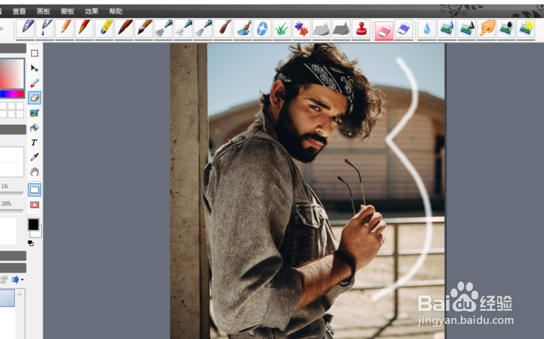Select the eraser tool in side toolbox
The image size is (544, 339).
tap(34, 98)
